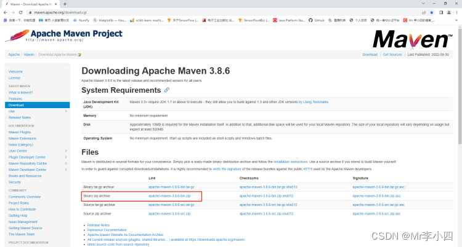
Task: Open What is Maven? sidebar item
Action: [20, 92]
